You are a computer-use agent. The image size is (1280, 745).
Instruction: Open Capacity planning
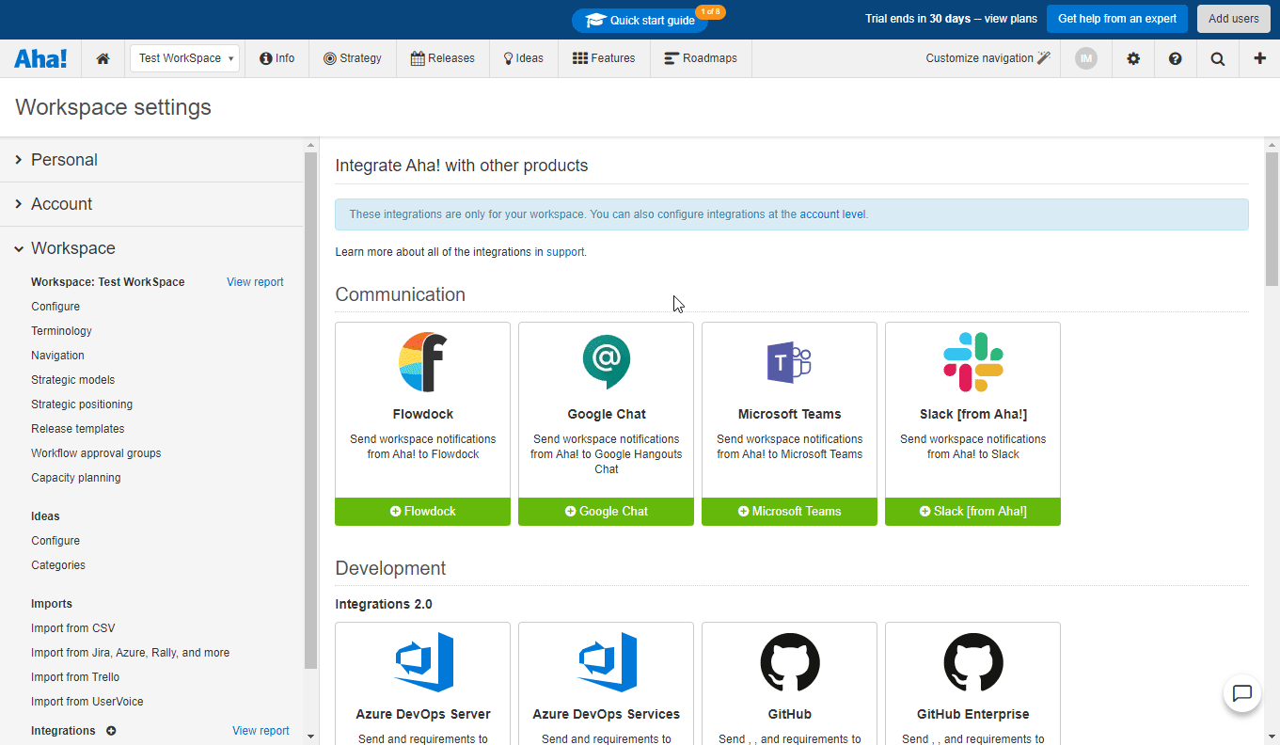pyautogui.click(x=75, y=478)
